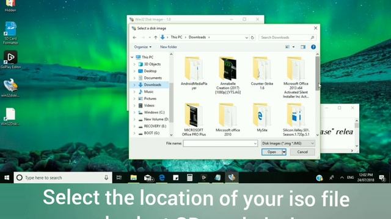Open the Annabelle Creation (2017) folder
This screenshot has width=391, height=219.
pyautogui.click(x=228, y=75)
